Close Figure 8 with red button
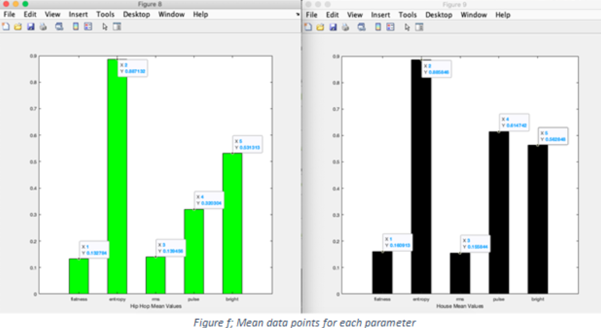 (x=6, y=4)
